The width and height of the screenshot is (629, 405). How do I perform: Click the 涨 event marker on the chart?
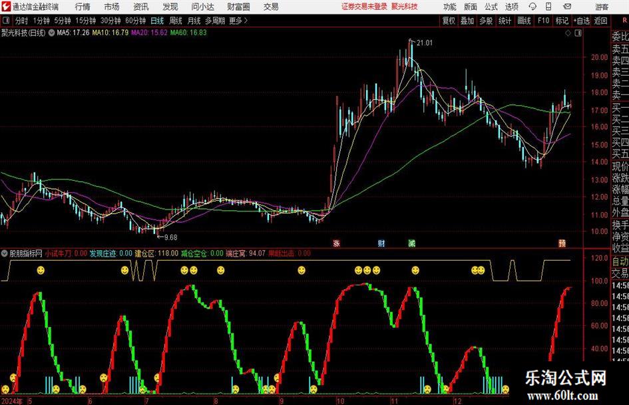(336, 243)
